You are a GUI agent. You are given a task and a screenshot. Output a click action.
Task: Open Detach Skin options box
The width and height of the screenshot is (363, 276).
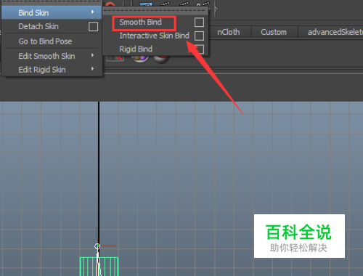[x=93, y=26]
